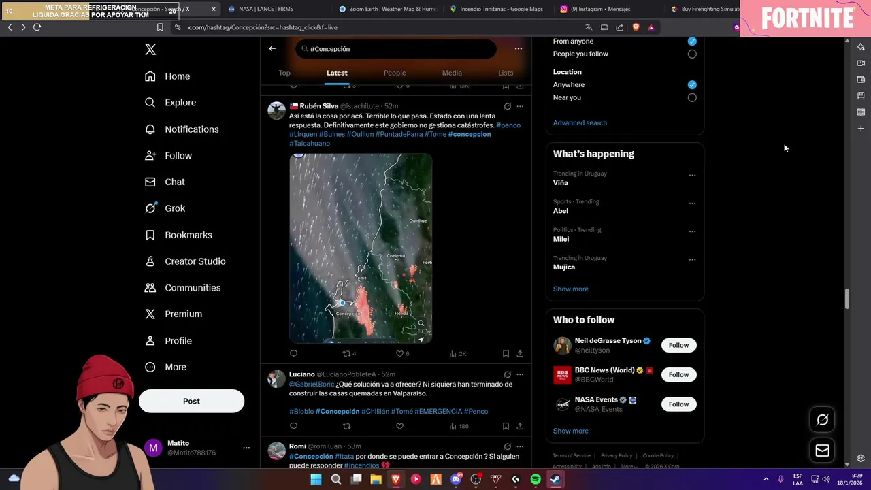Open Spotify from the taskbar

tap(536, 479)
